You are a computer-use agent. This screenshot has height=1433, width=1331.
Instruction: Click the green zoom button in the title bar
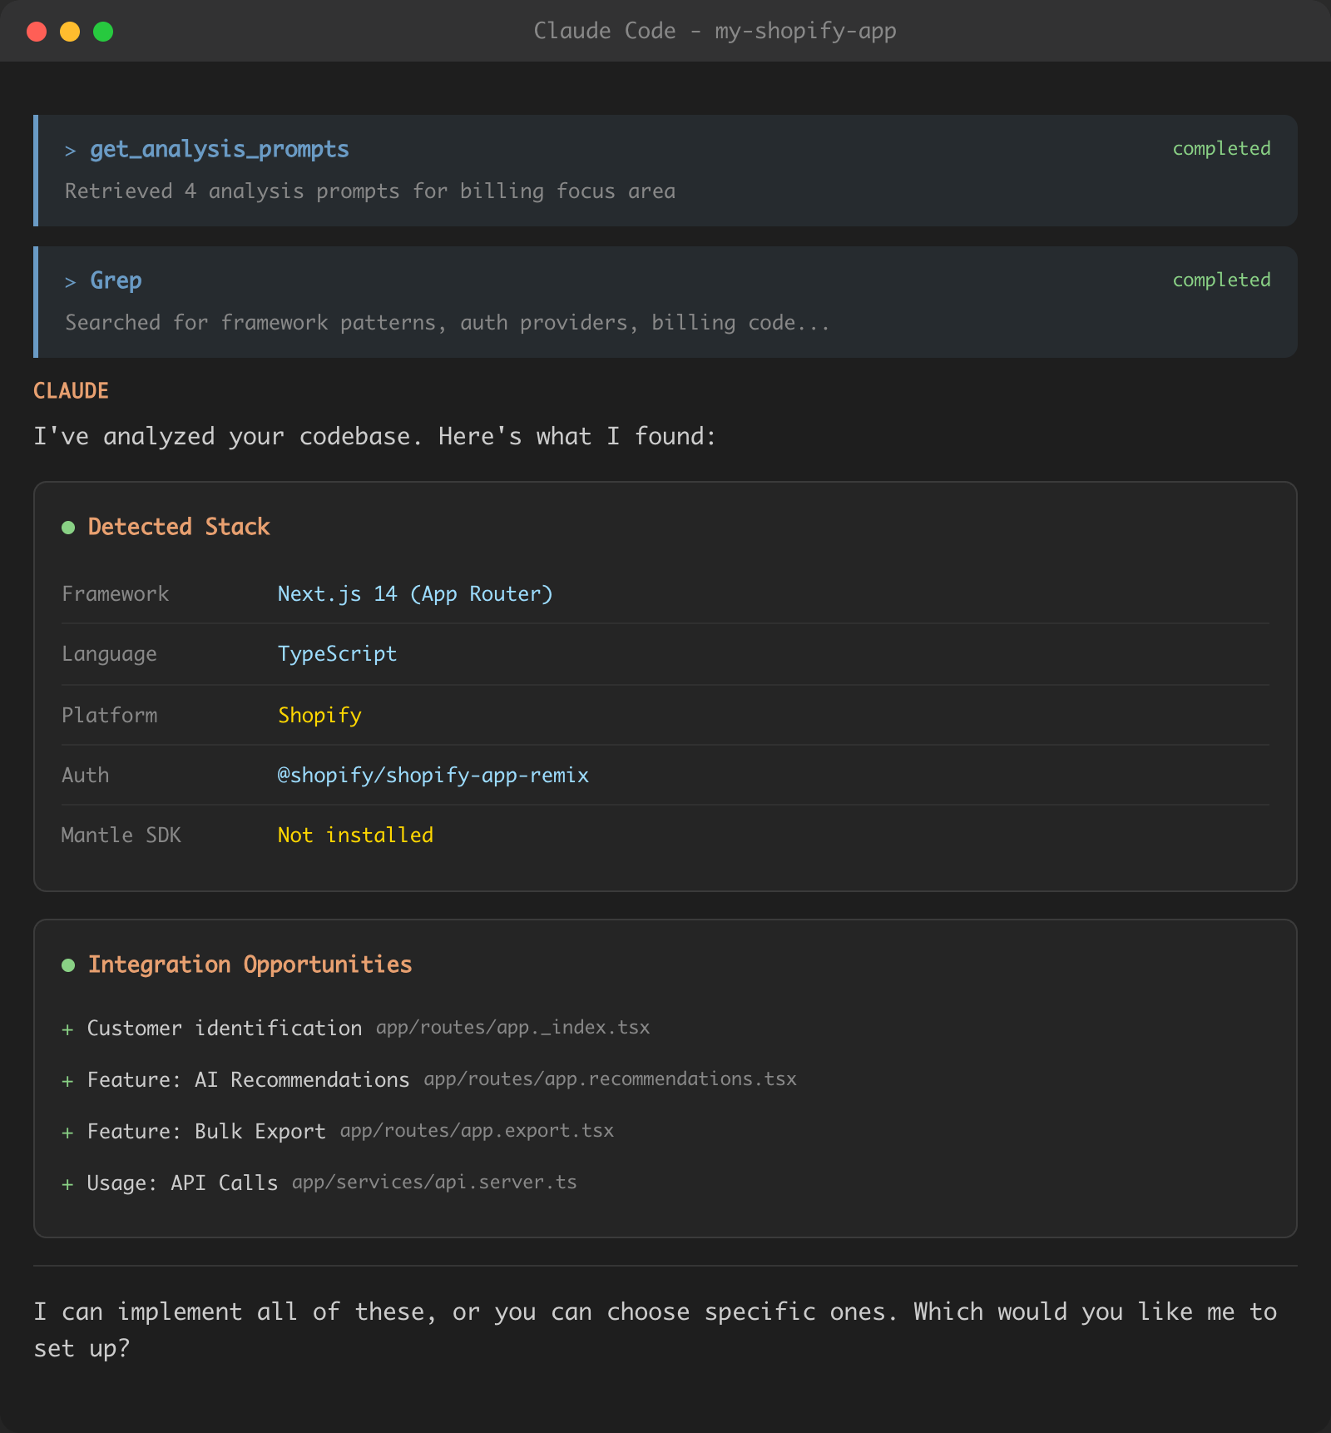click(x=103, y=31)
